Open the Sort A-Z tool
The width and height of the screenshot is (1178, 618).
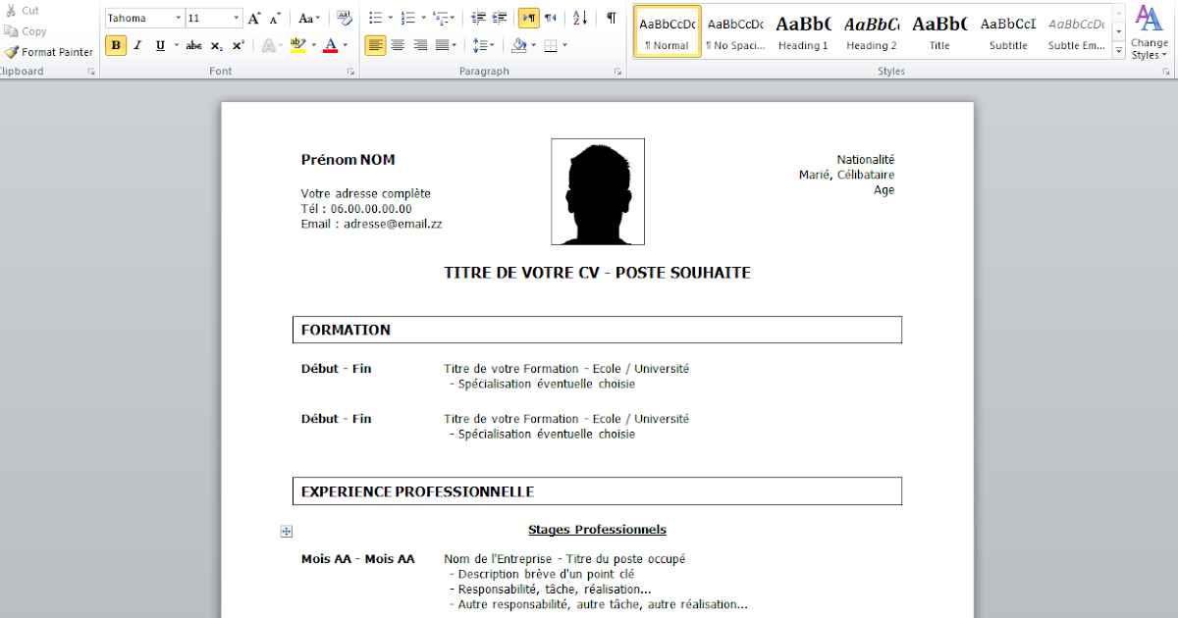(x=580, y=18)
